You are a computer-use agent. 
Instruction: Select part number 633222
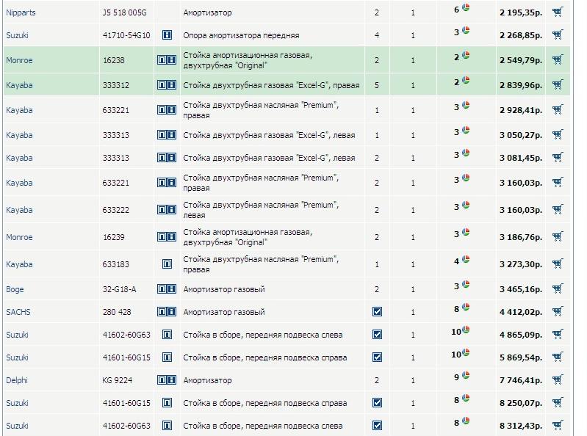(115, 210)
